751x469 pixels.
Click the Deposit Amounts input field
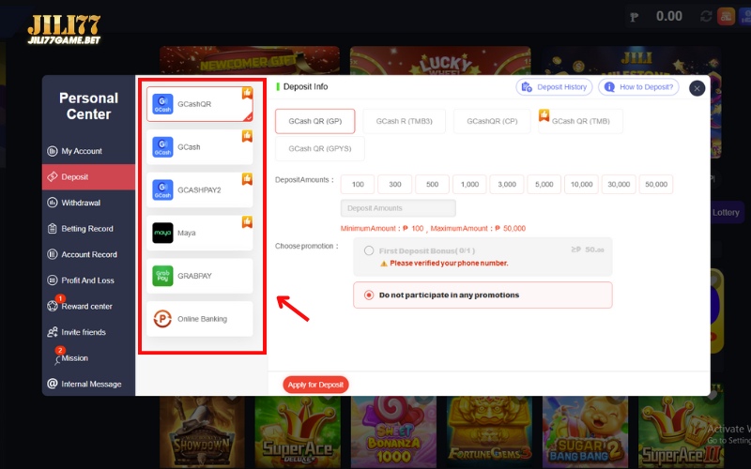coord(398,208)
